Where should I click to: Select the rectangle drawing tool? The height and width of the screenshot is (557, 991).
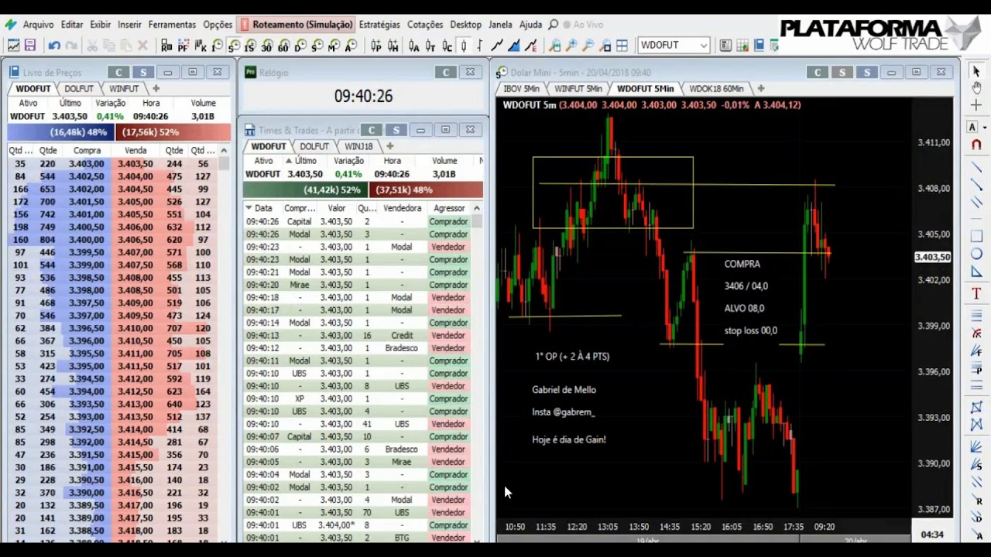976,237
